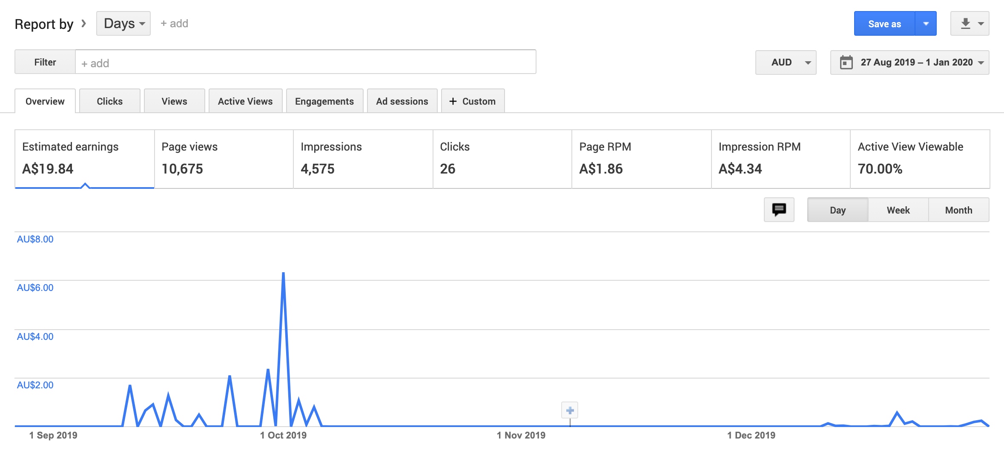Click + add next to Days dimension
This screenshot has height=450, width=1004.
(174, 23)
